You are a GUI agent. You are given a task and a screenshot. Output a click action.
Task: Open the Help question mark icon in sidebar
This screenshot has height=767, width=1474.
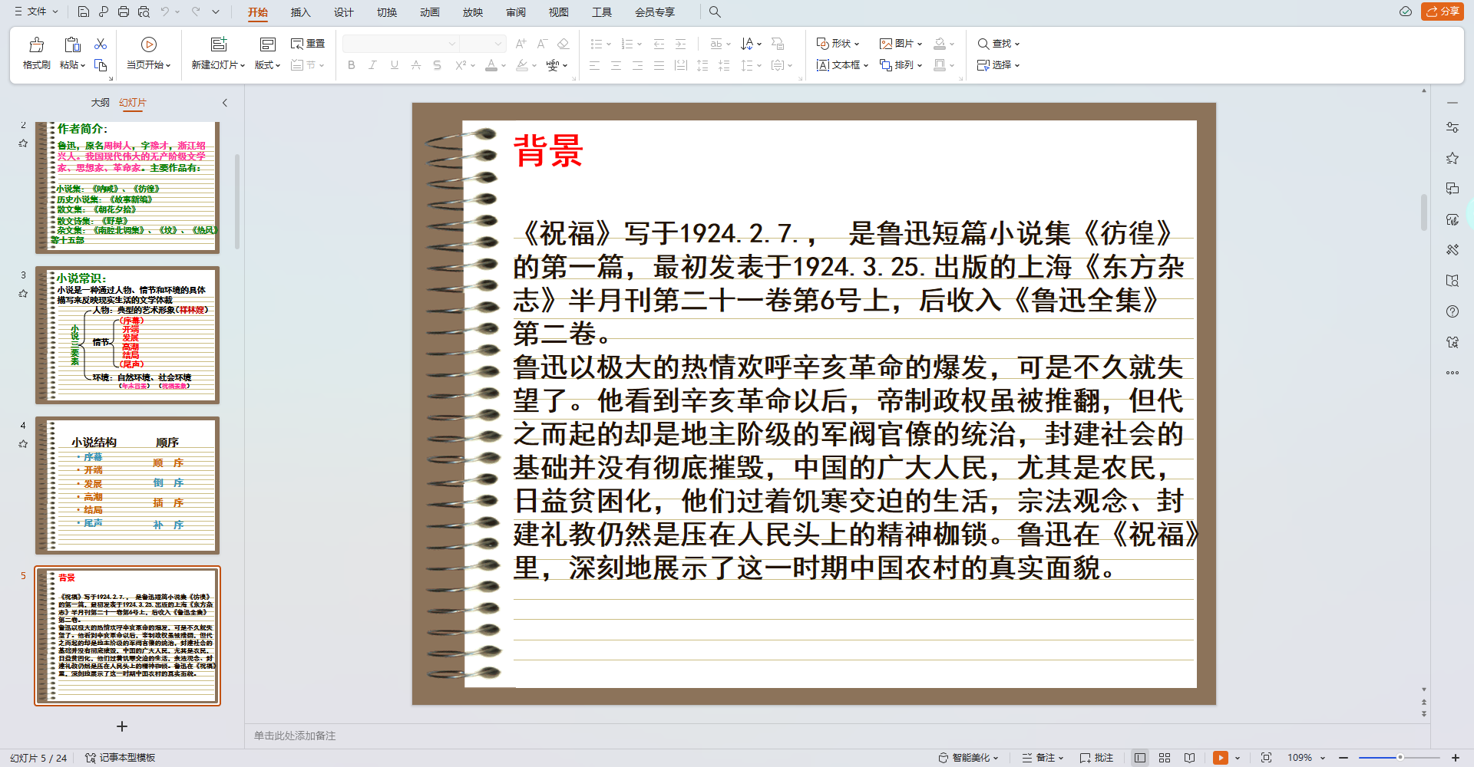[1452, 311]
